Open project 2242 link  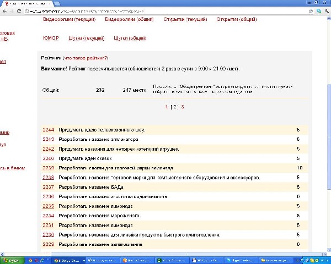tap(49, 149)
